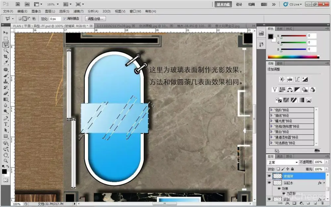Click the foreground color swatch in Color panel

(x=270, y=36)
